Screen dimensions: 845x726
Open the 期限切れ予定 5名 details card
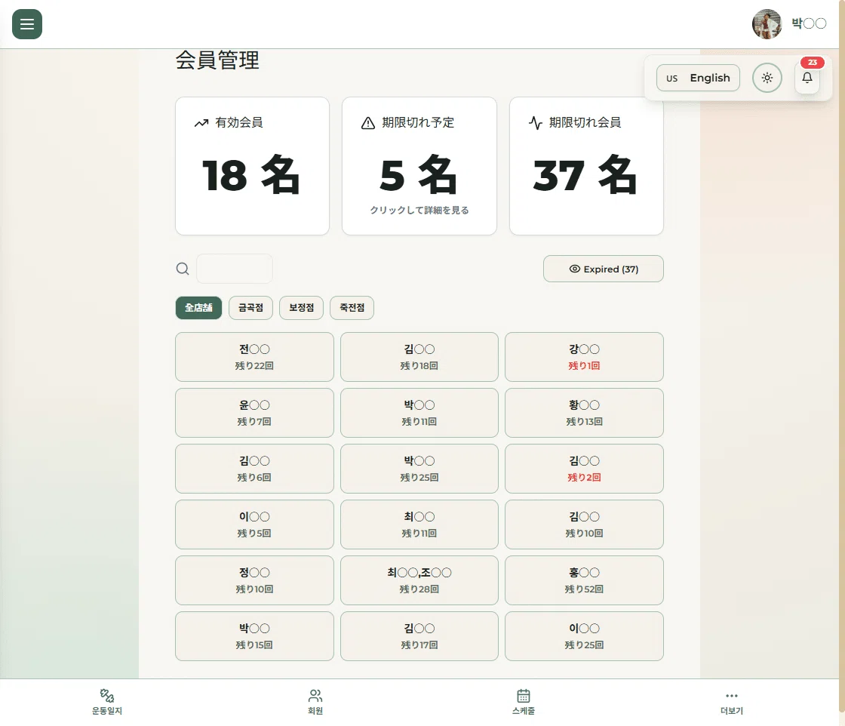pyautogui.click(x=419, y=166)
